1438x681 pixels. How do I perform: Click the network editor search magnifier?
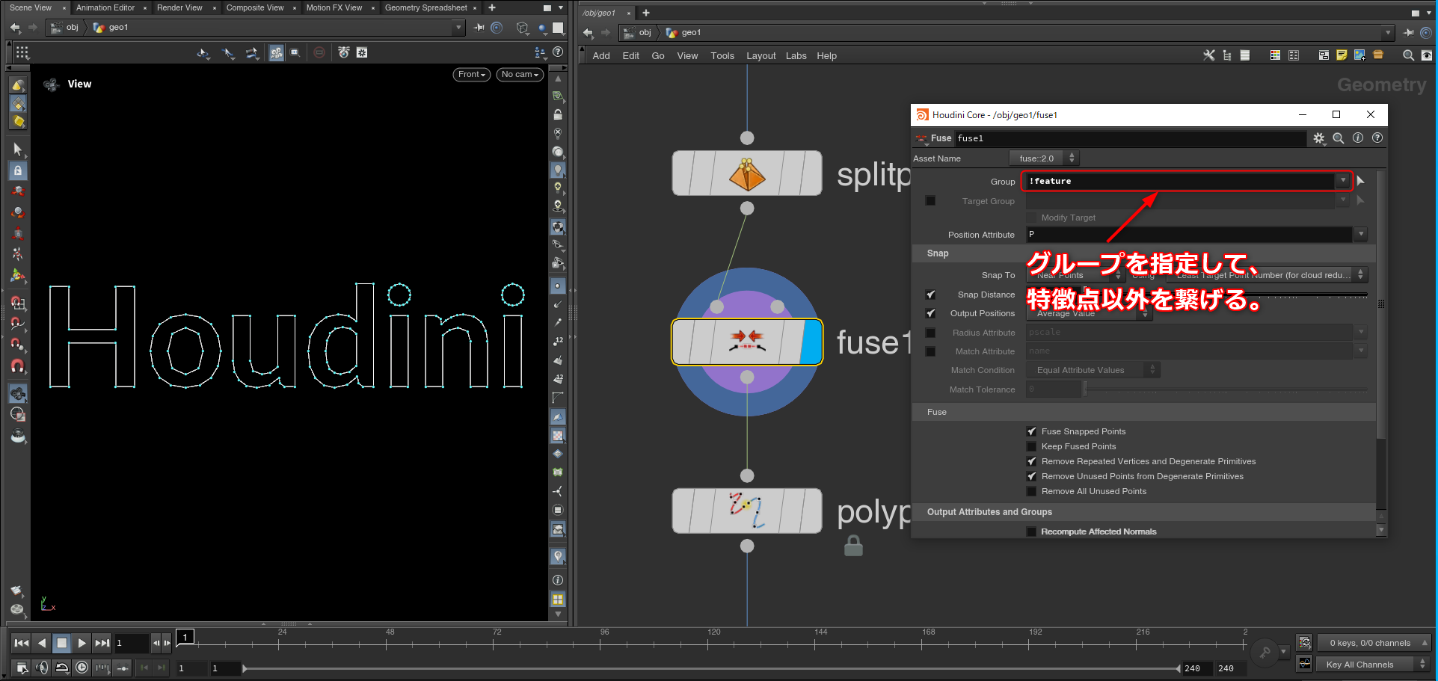[x=1408, y=55]
